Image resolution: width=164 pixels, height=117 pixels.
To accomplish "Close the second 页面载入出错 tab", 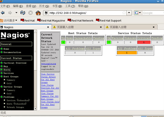I will pos(154,27).
